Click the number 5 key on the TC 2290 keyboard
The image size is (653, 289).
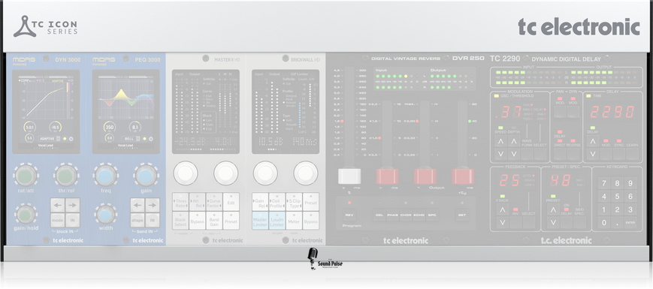click(x=617, y=196)
